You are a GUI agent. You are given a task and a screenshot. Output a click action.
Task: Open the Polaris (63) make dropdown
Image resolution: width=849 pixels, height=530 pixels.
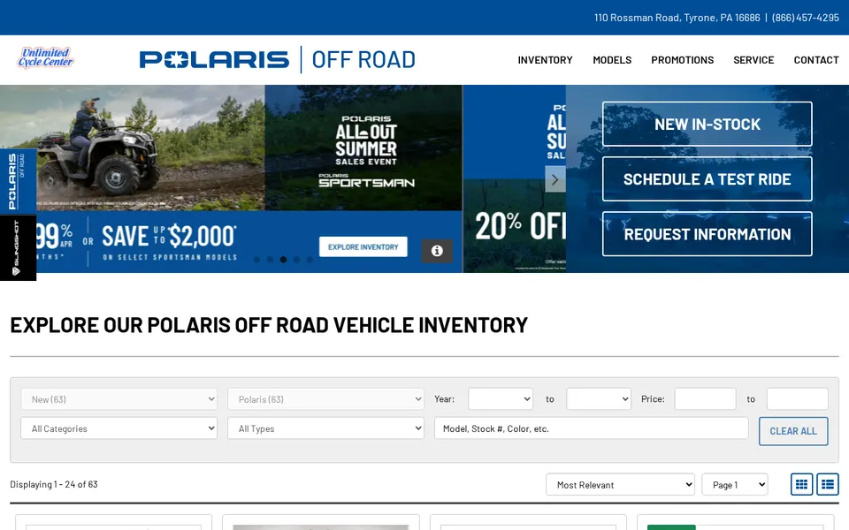coord(326,399)
